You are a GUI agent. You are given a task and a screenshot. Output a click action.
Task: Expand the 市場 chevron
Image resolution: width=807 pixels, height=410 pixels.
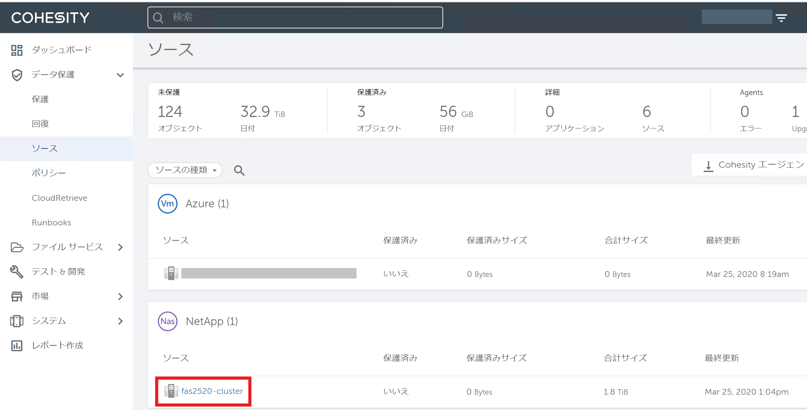(121, 297)
